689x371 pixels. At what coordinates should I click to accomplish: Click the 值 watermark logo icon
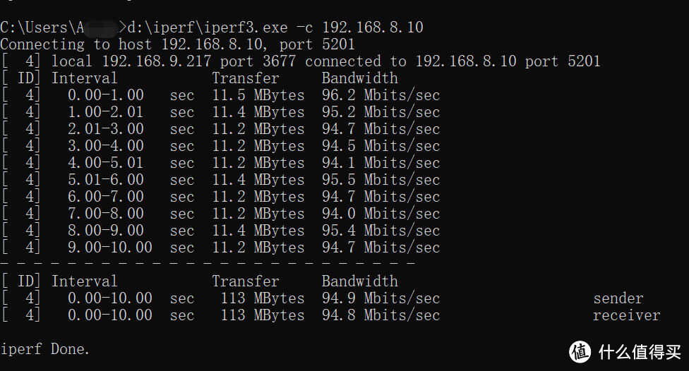(x=580, y=351)
